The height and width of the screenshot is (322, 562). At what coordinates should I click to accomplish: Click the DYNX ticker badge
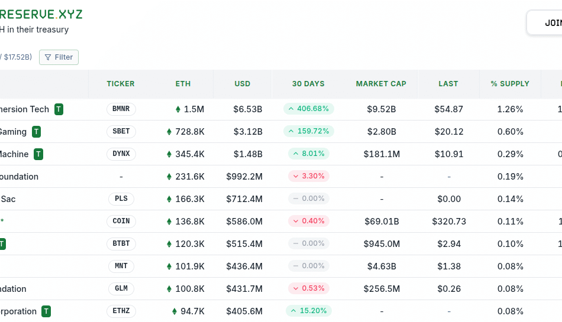121,154
